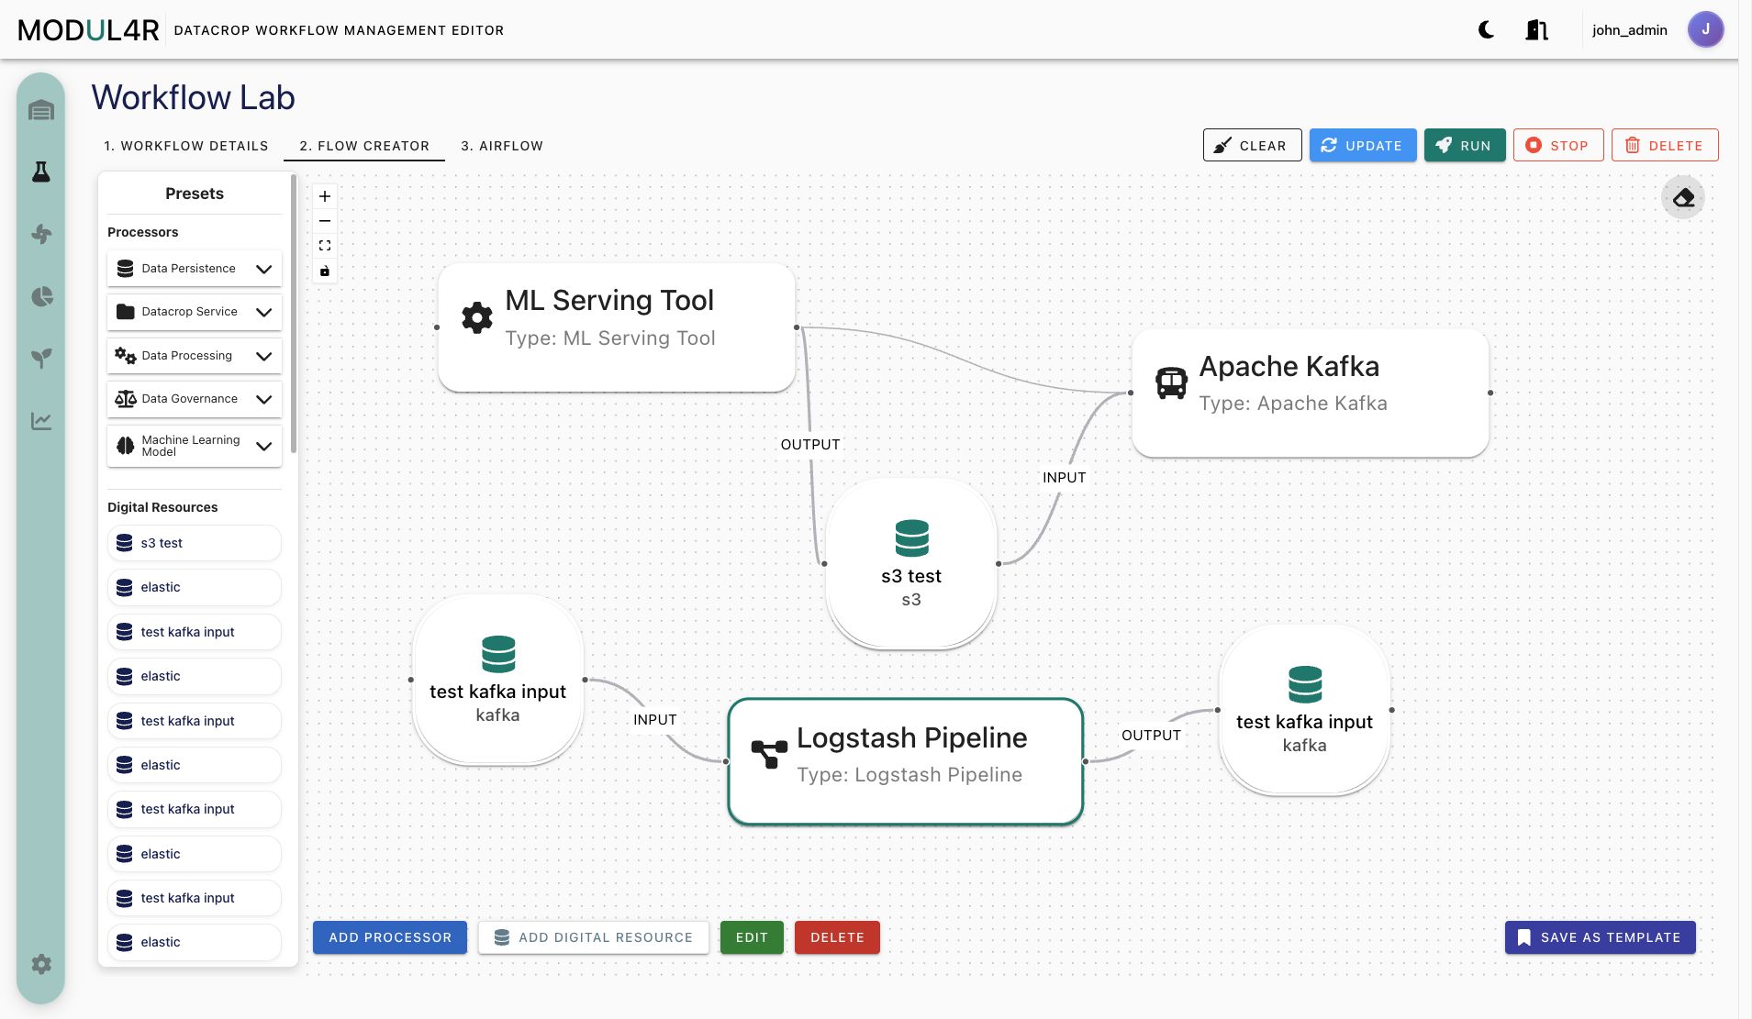Go to Workflow Details tab

coord(186,146)
